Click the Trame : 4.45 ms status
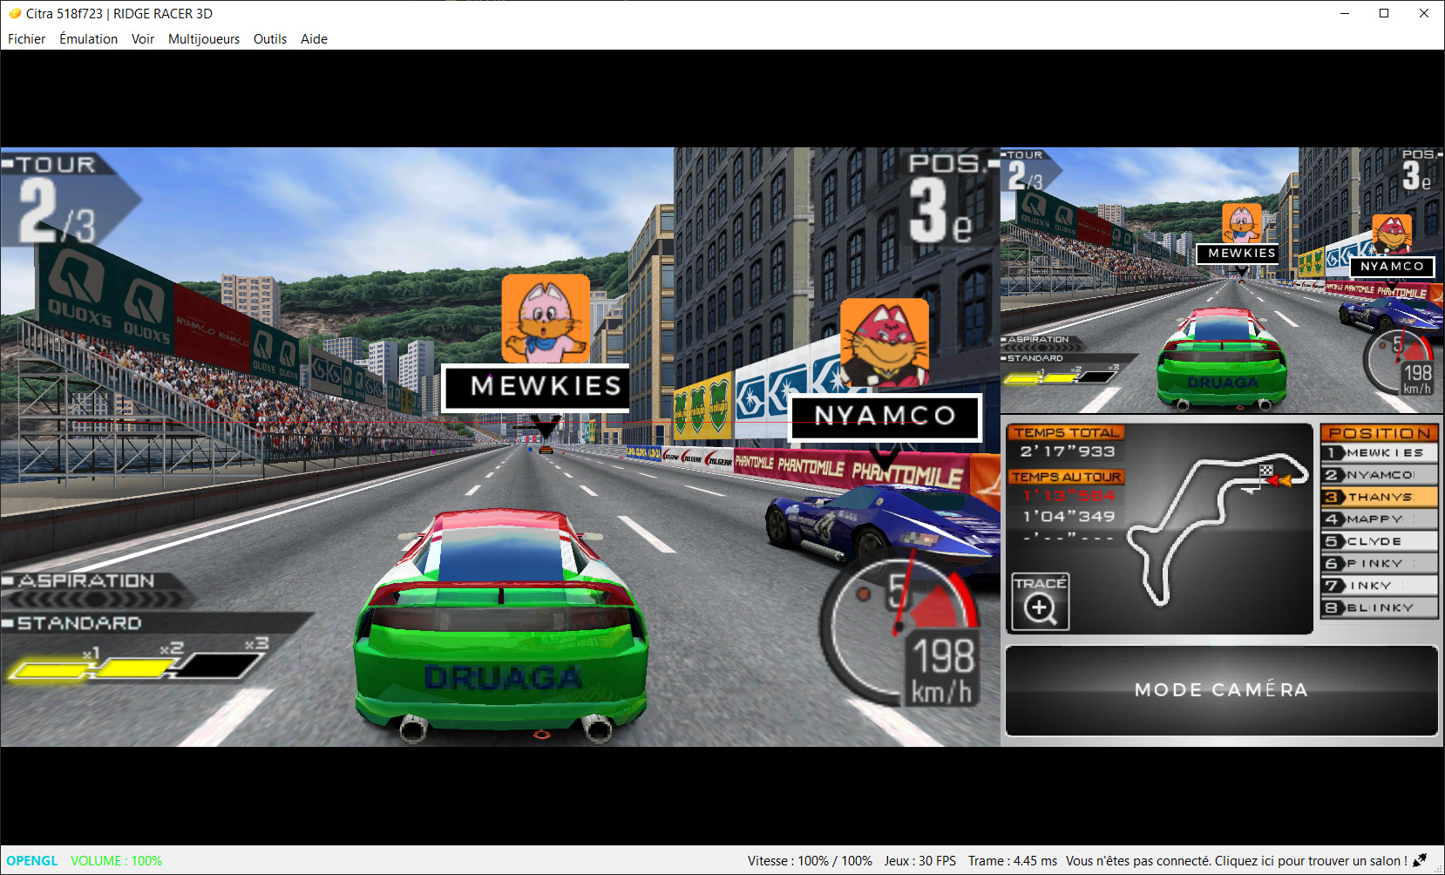This screenshot has height=875, width=1445. 1013,861
